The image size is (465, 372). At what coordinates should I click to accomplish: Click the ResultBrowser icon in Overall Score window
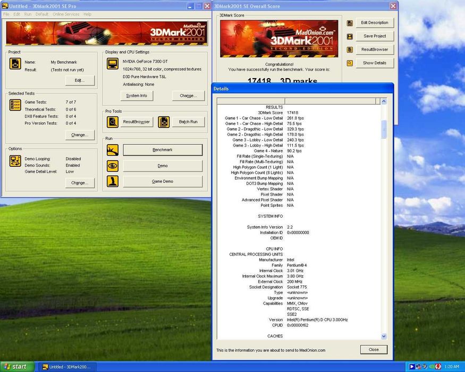(350, 50)
